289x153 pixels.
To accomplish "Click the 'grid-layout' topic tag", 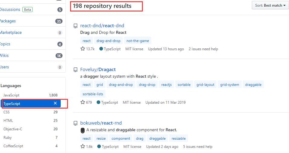I will tap(205, 85).
